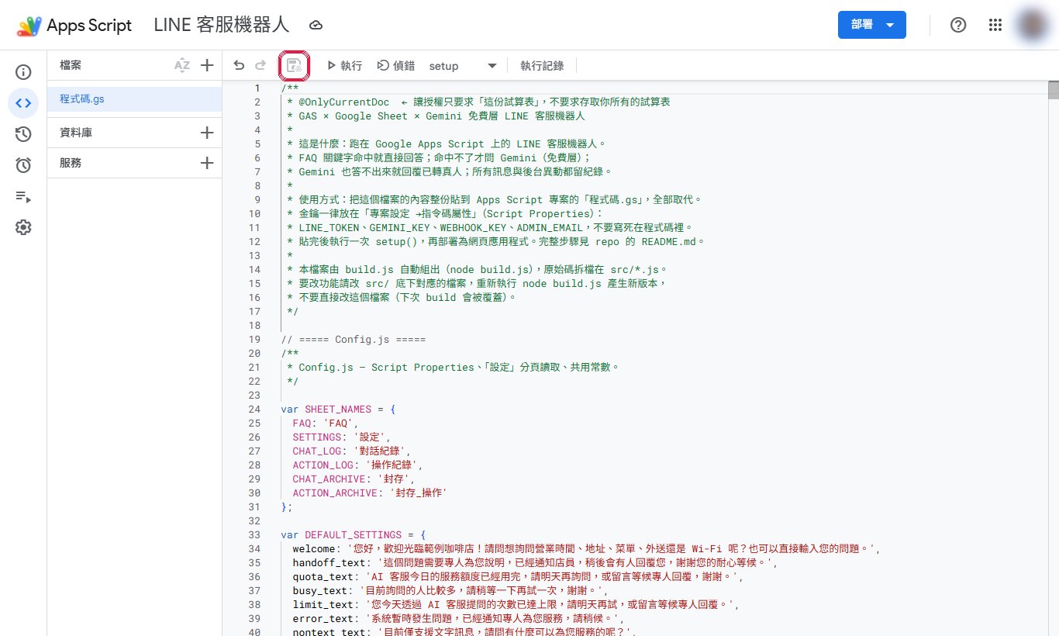Open the Google account avatar menu
The image size is (1059, 636).
[x=1032, y=25]
